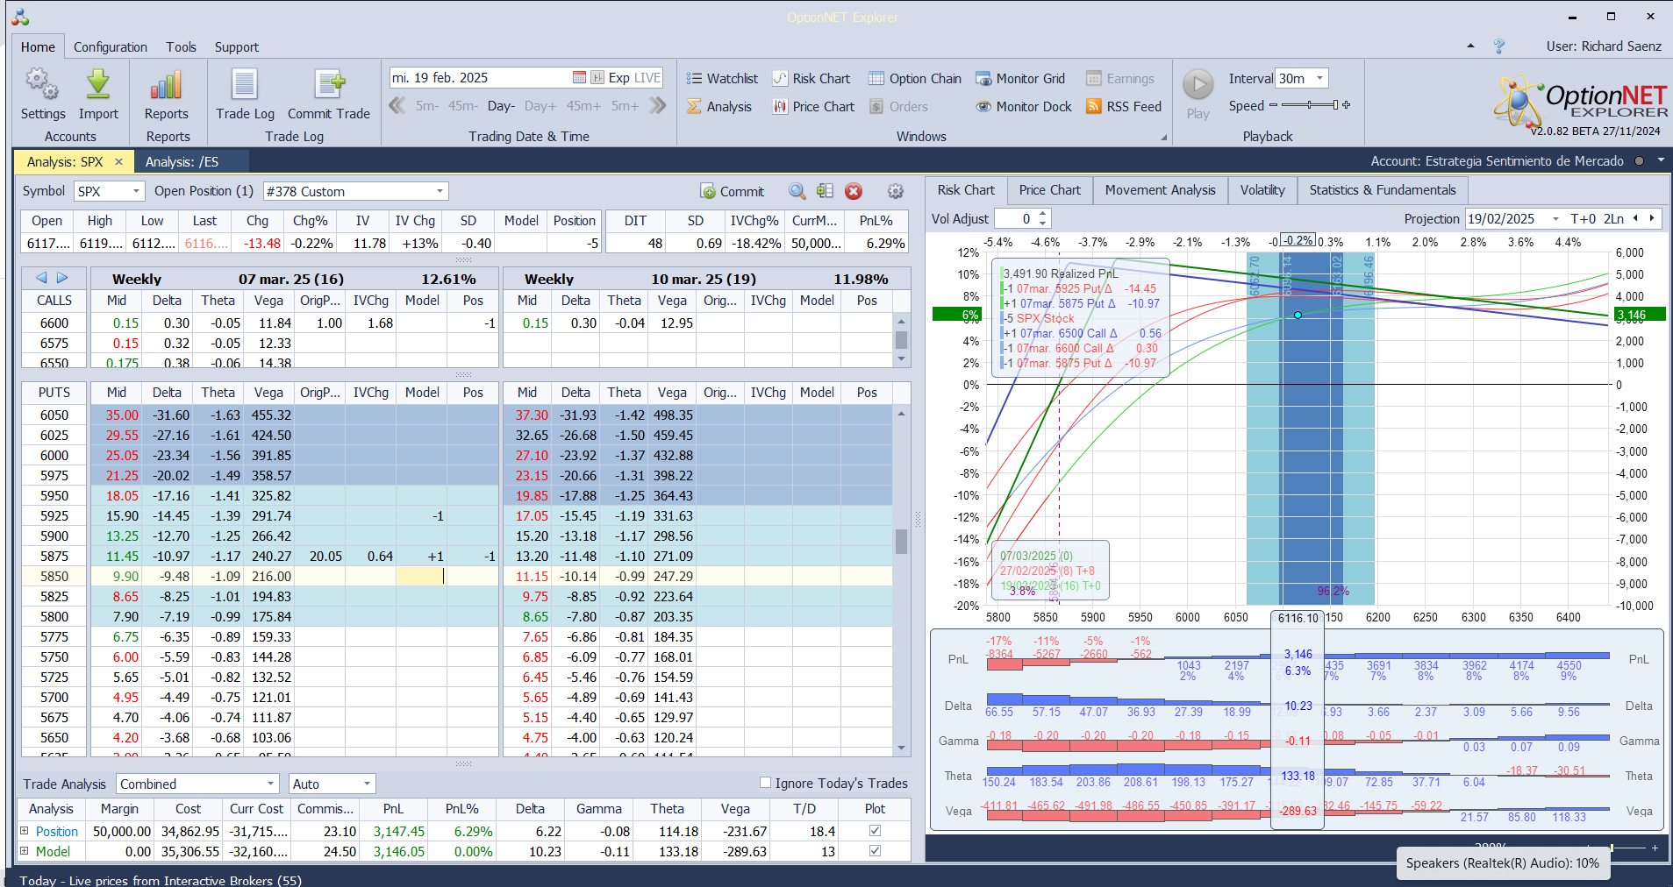
Task: Open the Reports icon
Action: tap(166, 86)
